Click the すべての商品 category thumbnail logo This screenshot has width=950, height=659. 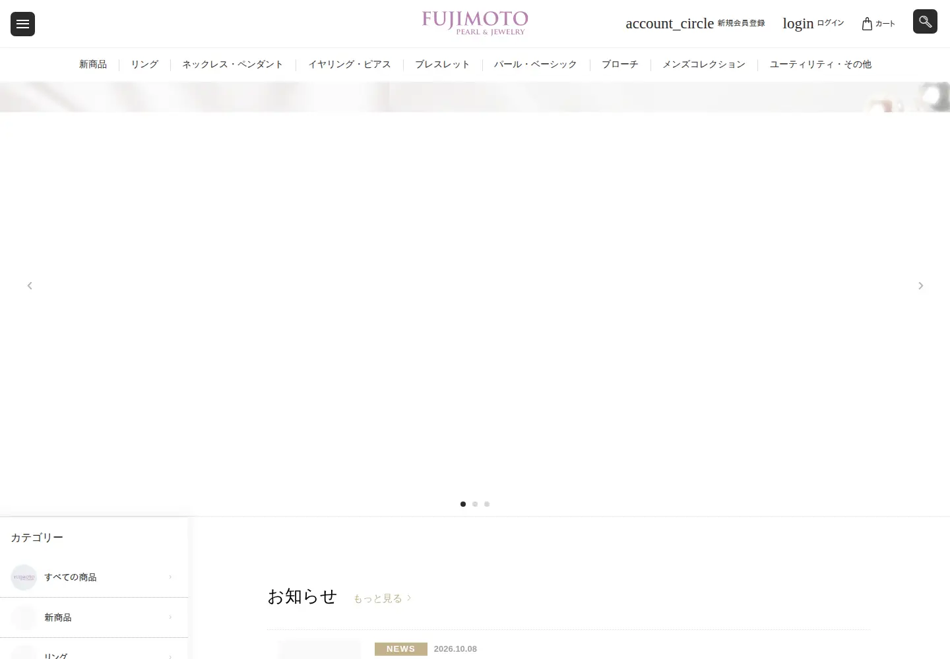click(24, 577)
